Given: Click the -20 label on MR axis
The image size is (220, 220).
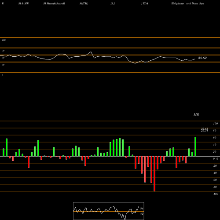Looking at the screenshot, I should (x=215, y=166).
